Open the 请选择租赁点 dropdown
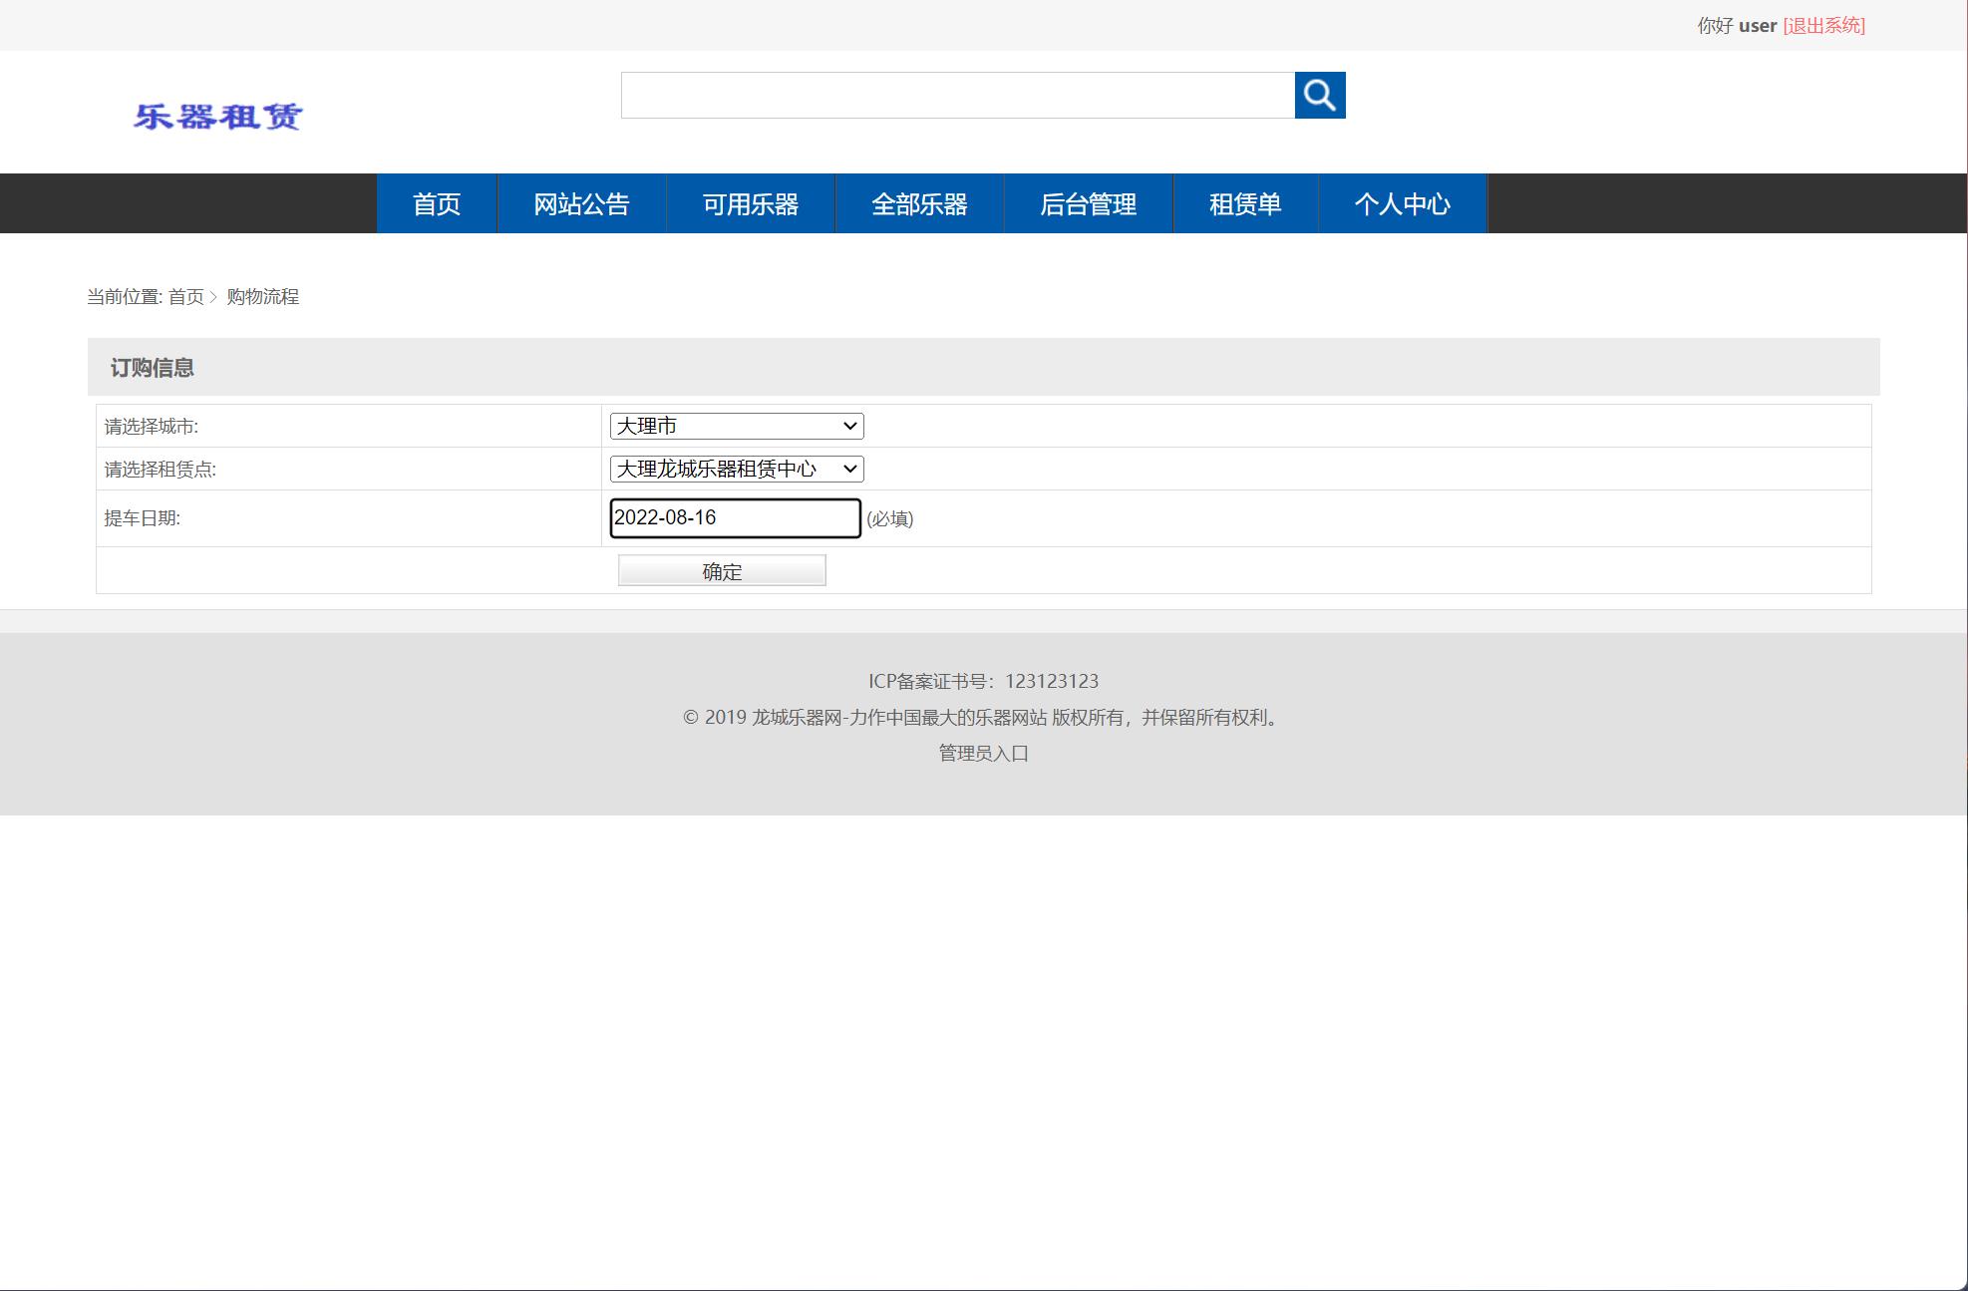The image size is (1968, 1291). pos(737,469)
